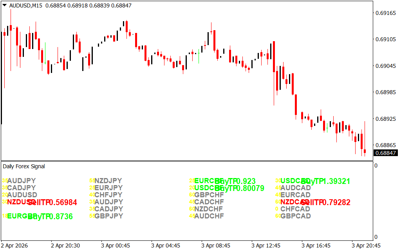Select the AUDUSD pair in the signal panel

[22, 195]
